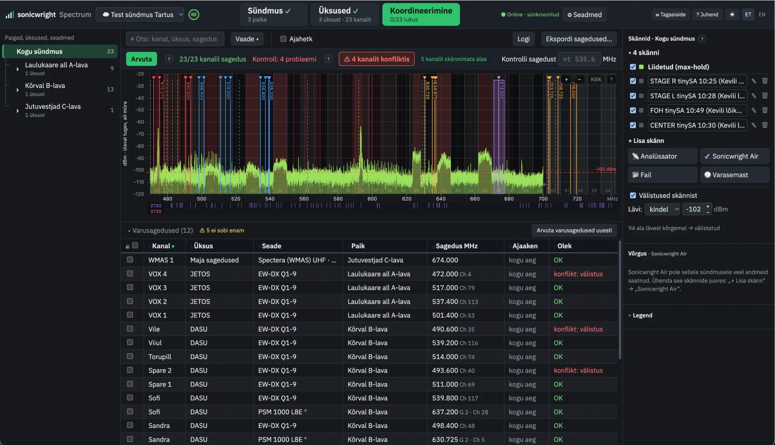Open help for Skännid · Kogu sündmus
Screen dimensions: 775x445
[x=702, y=39]
